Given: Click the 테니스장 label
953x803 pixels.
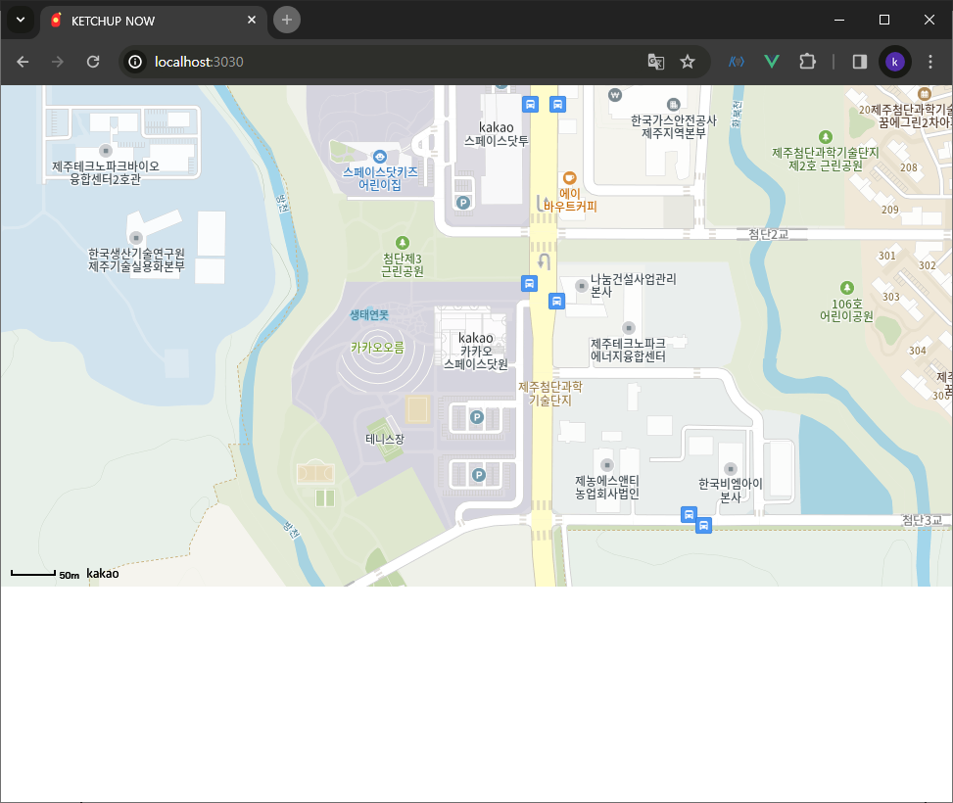Looking at the screenshot, I should pyautogui.click(x=385, y=439).
